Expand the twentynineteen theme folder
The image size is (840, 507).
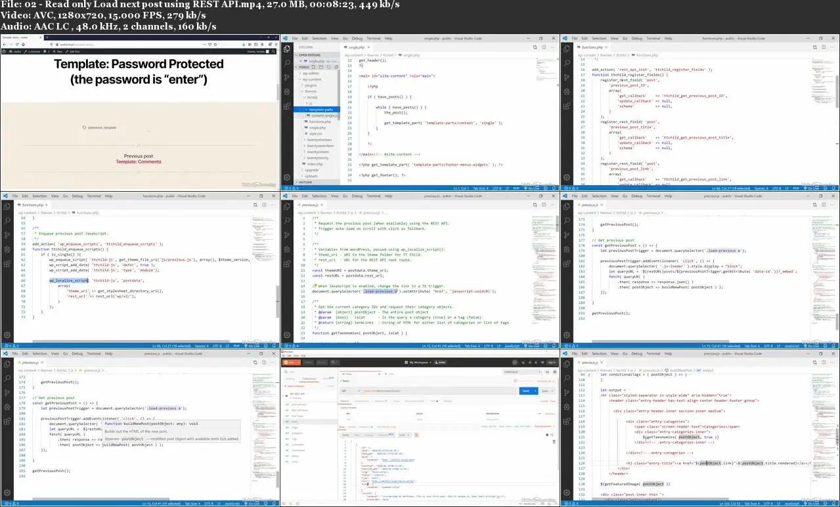(x=319, y=140)
